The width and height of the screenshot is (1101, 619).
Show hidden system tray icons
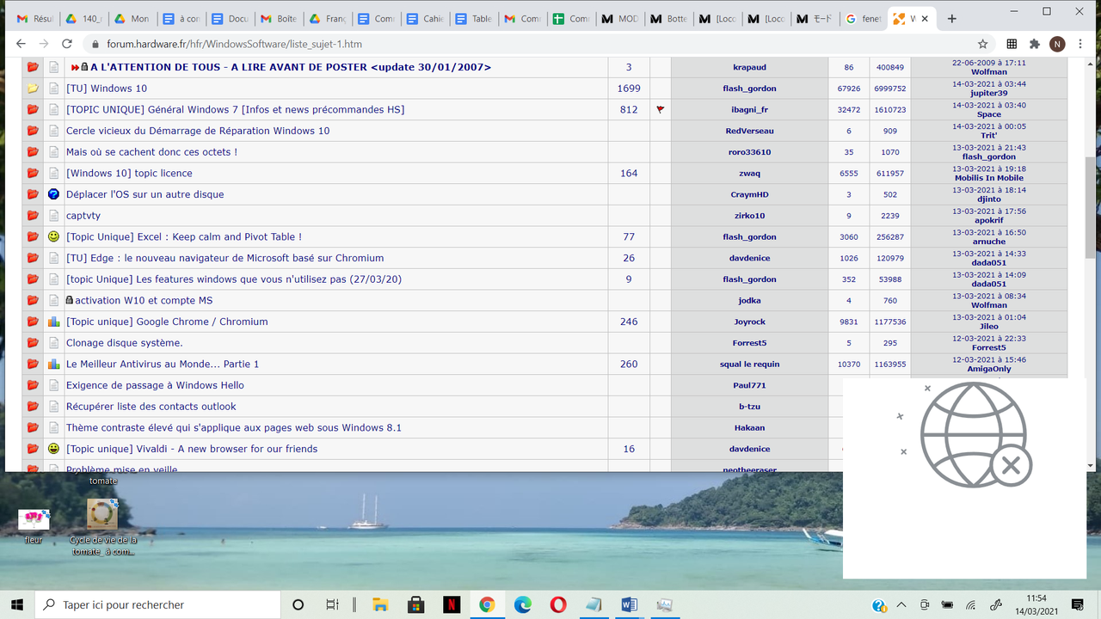coord(901,605)
